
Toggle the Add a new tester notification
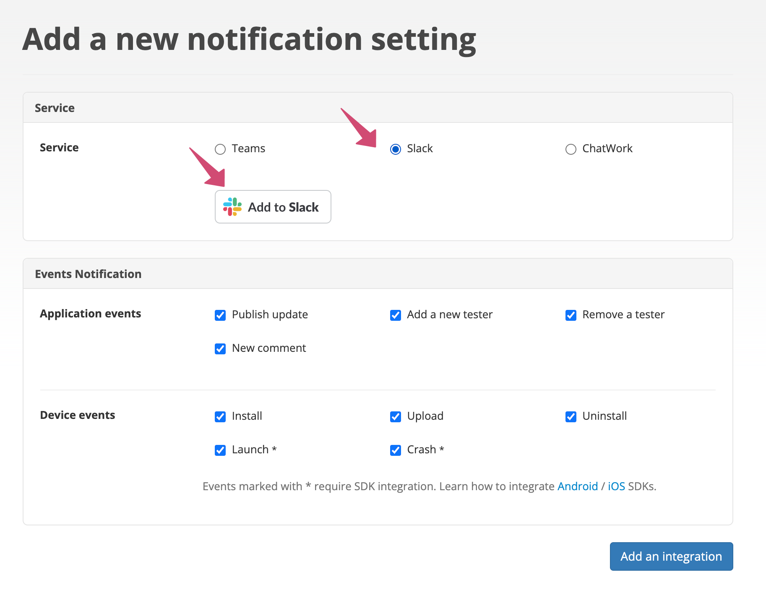point(395,315)
